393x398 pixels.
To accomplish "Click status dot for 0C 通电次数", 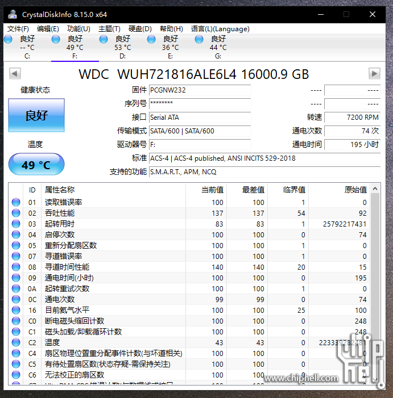I will point(16,299).
